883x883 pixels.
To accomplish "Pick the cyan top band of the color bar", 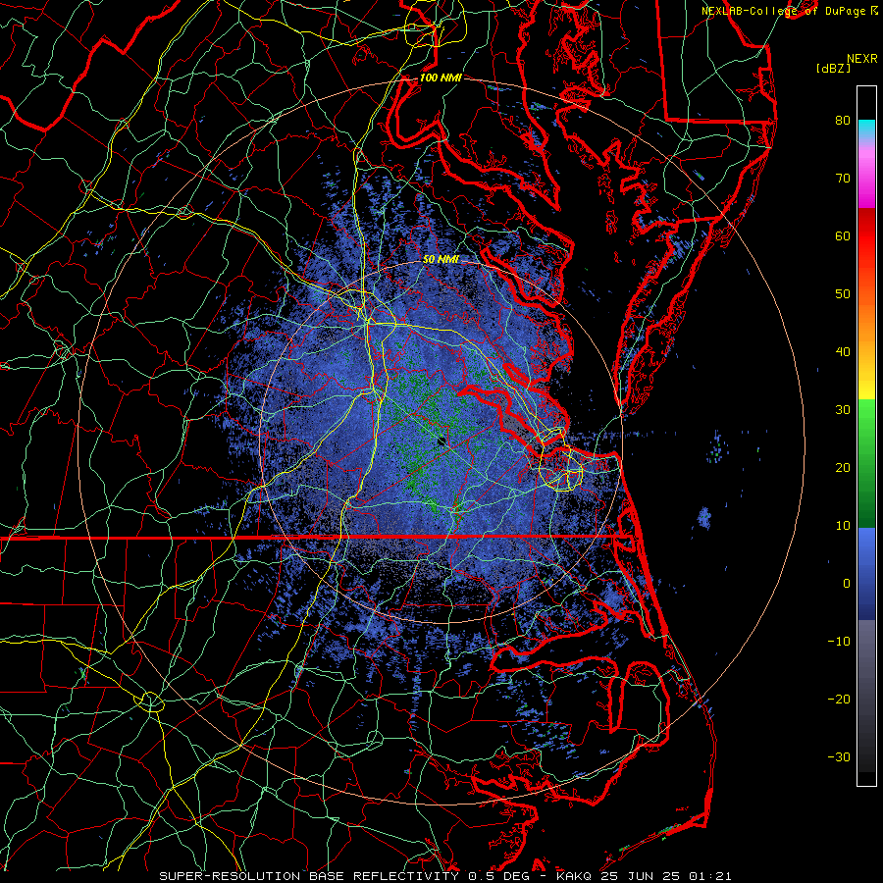I will tap(866, 128).
